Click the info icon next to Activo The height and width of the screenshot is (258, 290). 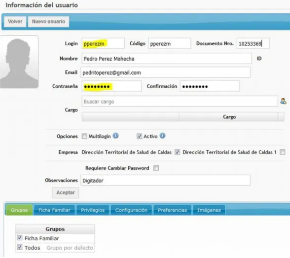pos(162,136)
